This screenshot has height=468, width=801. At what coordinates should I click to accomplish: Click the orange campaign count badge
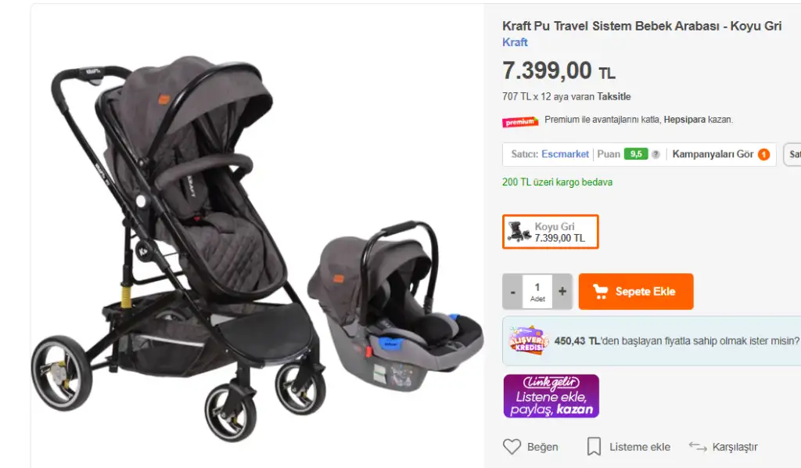(x=763, y=154)
